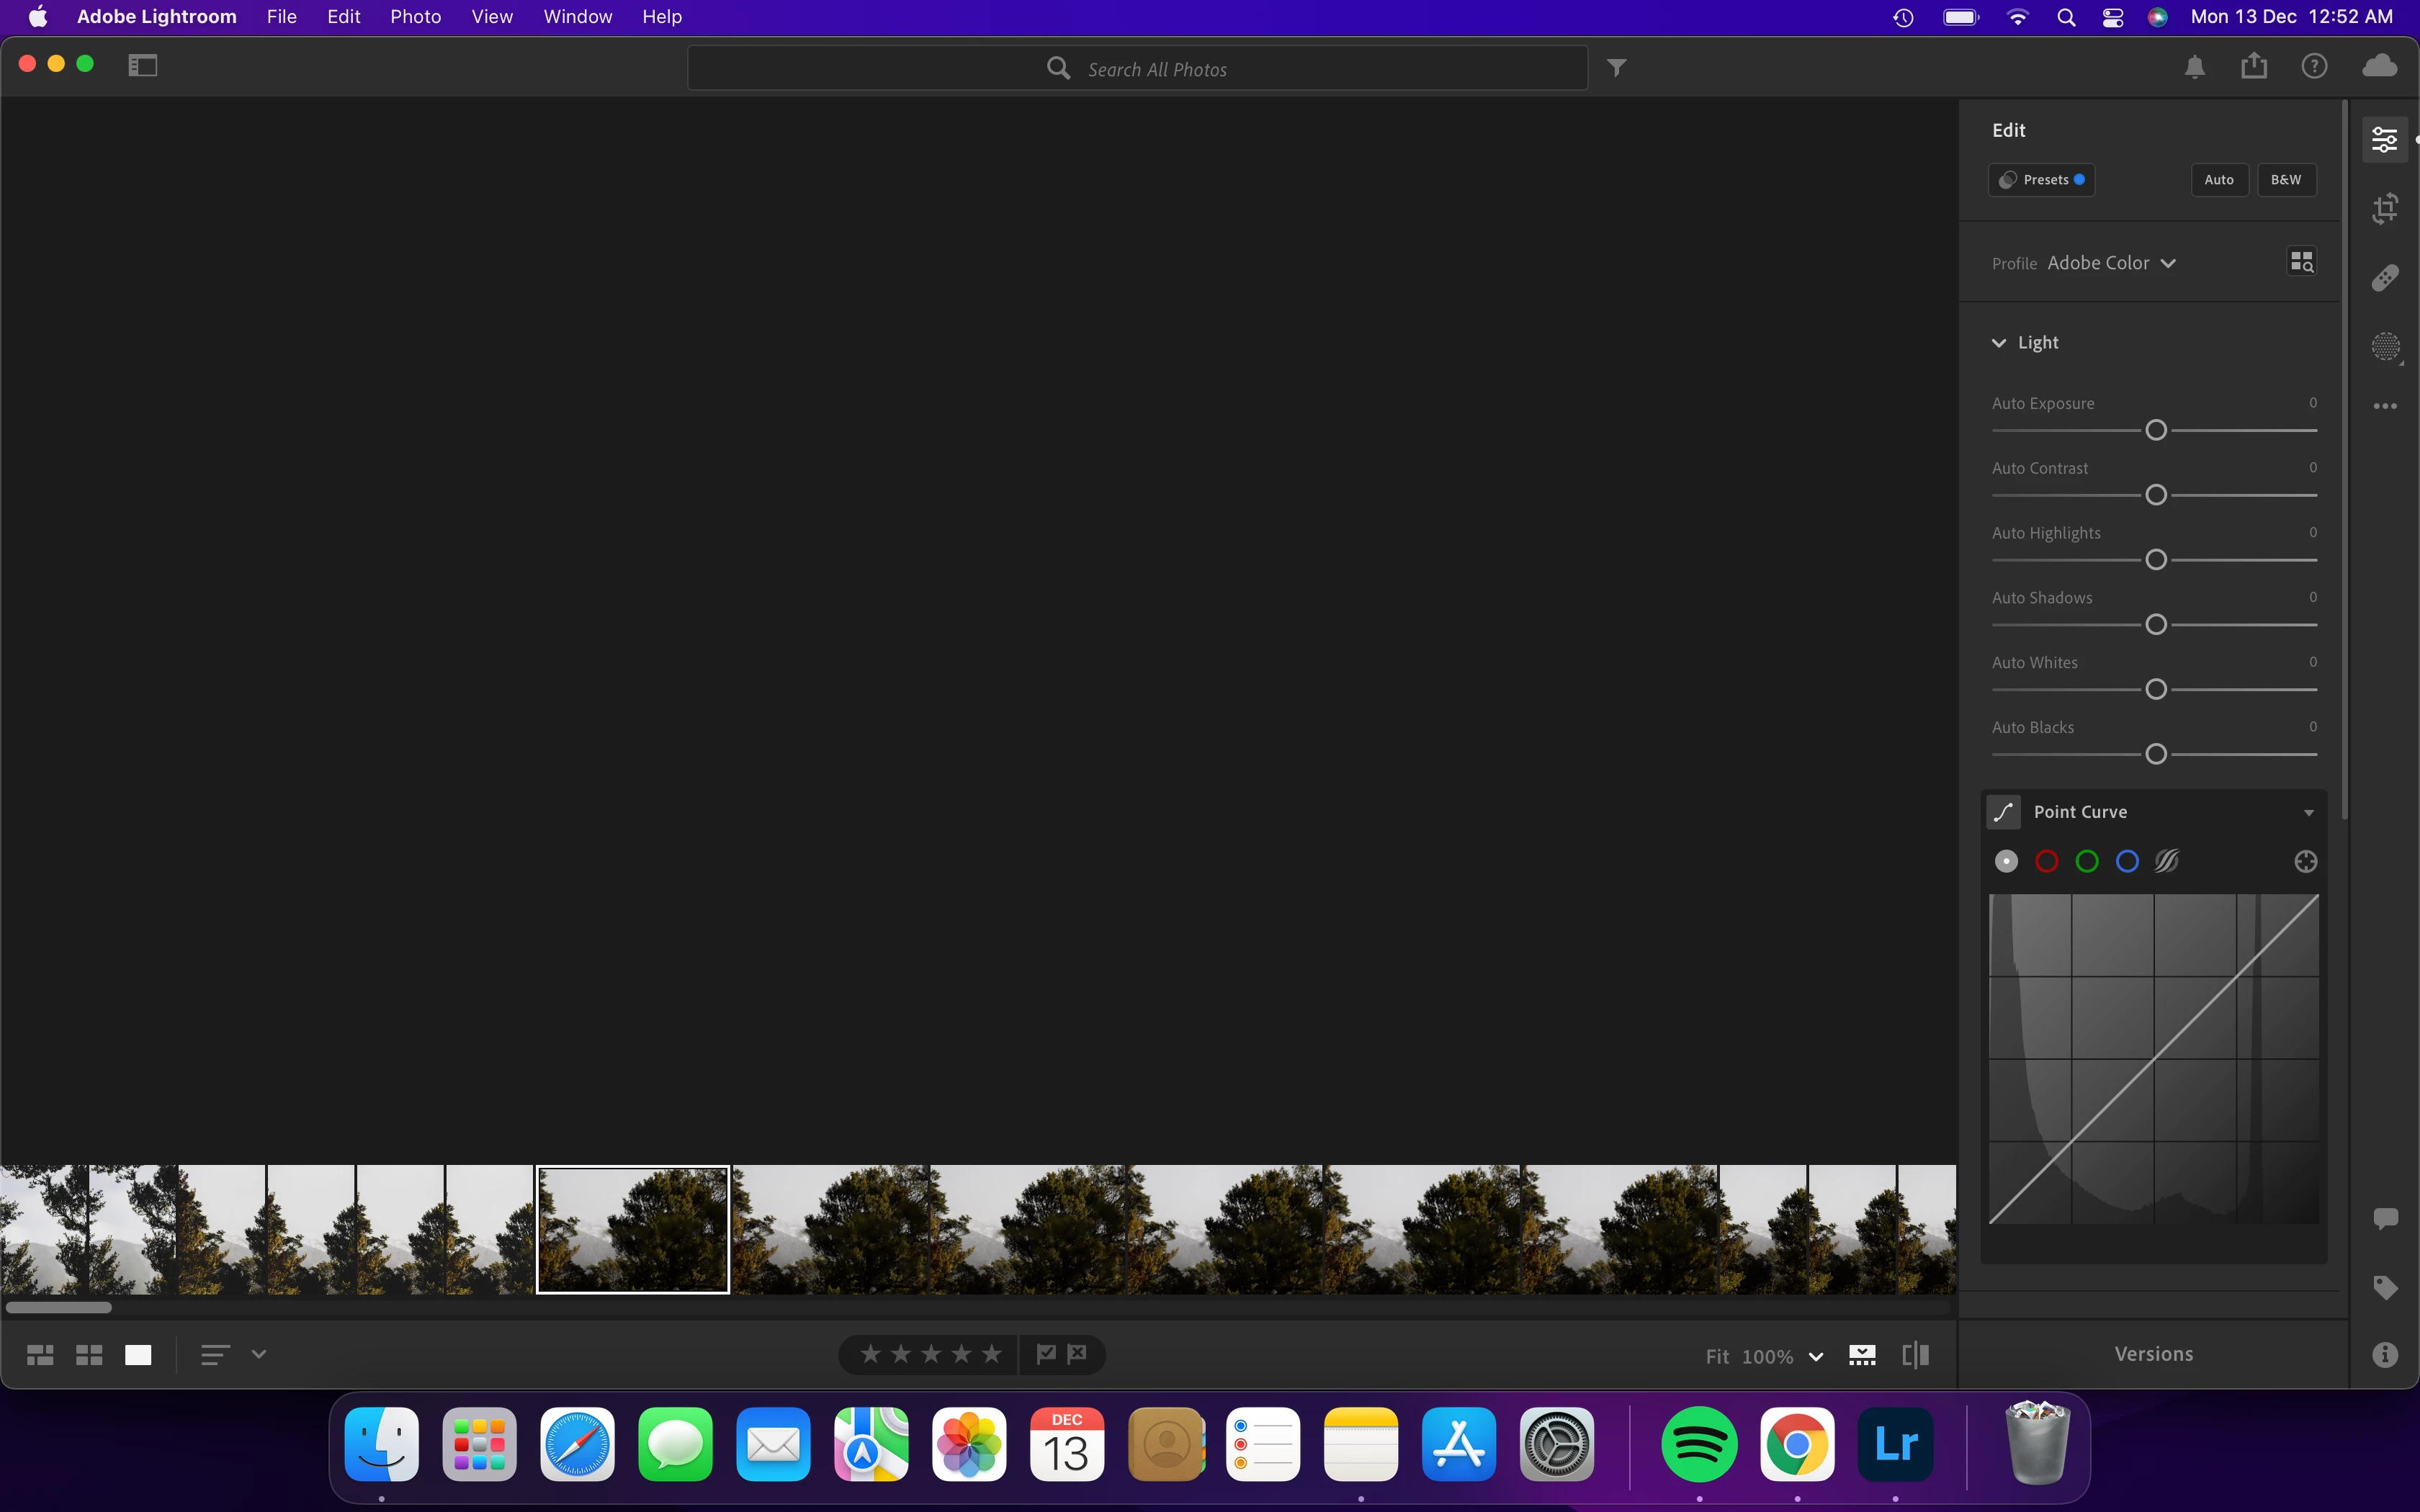Select the blue channel curve circle
This screenshot has width=2420, height=1512.
[2127, 861]
